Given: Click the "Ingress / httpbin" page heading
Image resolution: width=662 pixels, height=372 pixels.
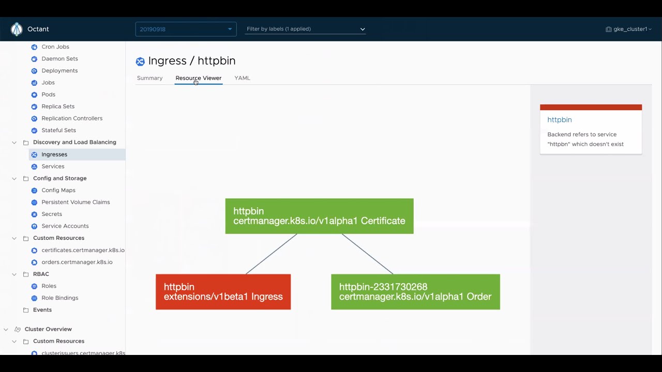Looking at the screenshot, I should [192, 61].
